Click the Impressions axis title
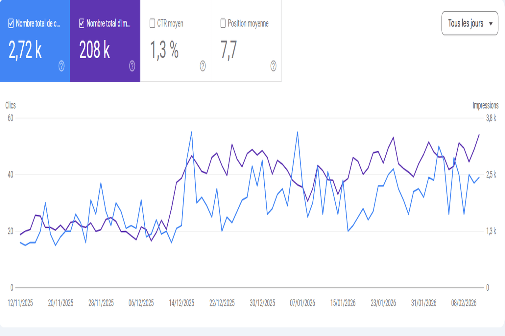 [485, 105]
